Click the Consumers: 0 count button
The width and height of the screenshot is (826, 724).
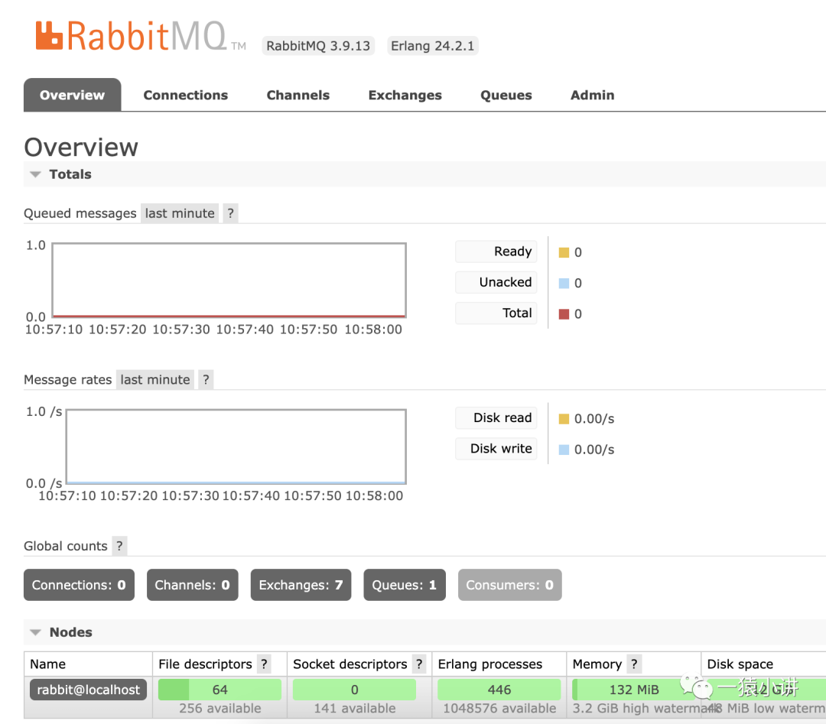pos(510,585)
